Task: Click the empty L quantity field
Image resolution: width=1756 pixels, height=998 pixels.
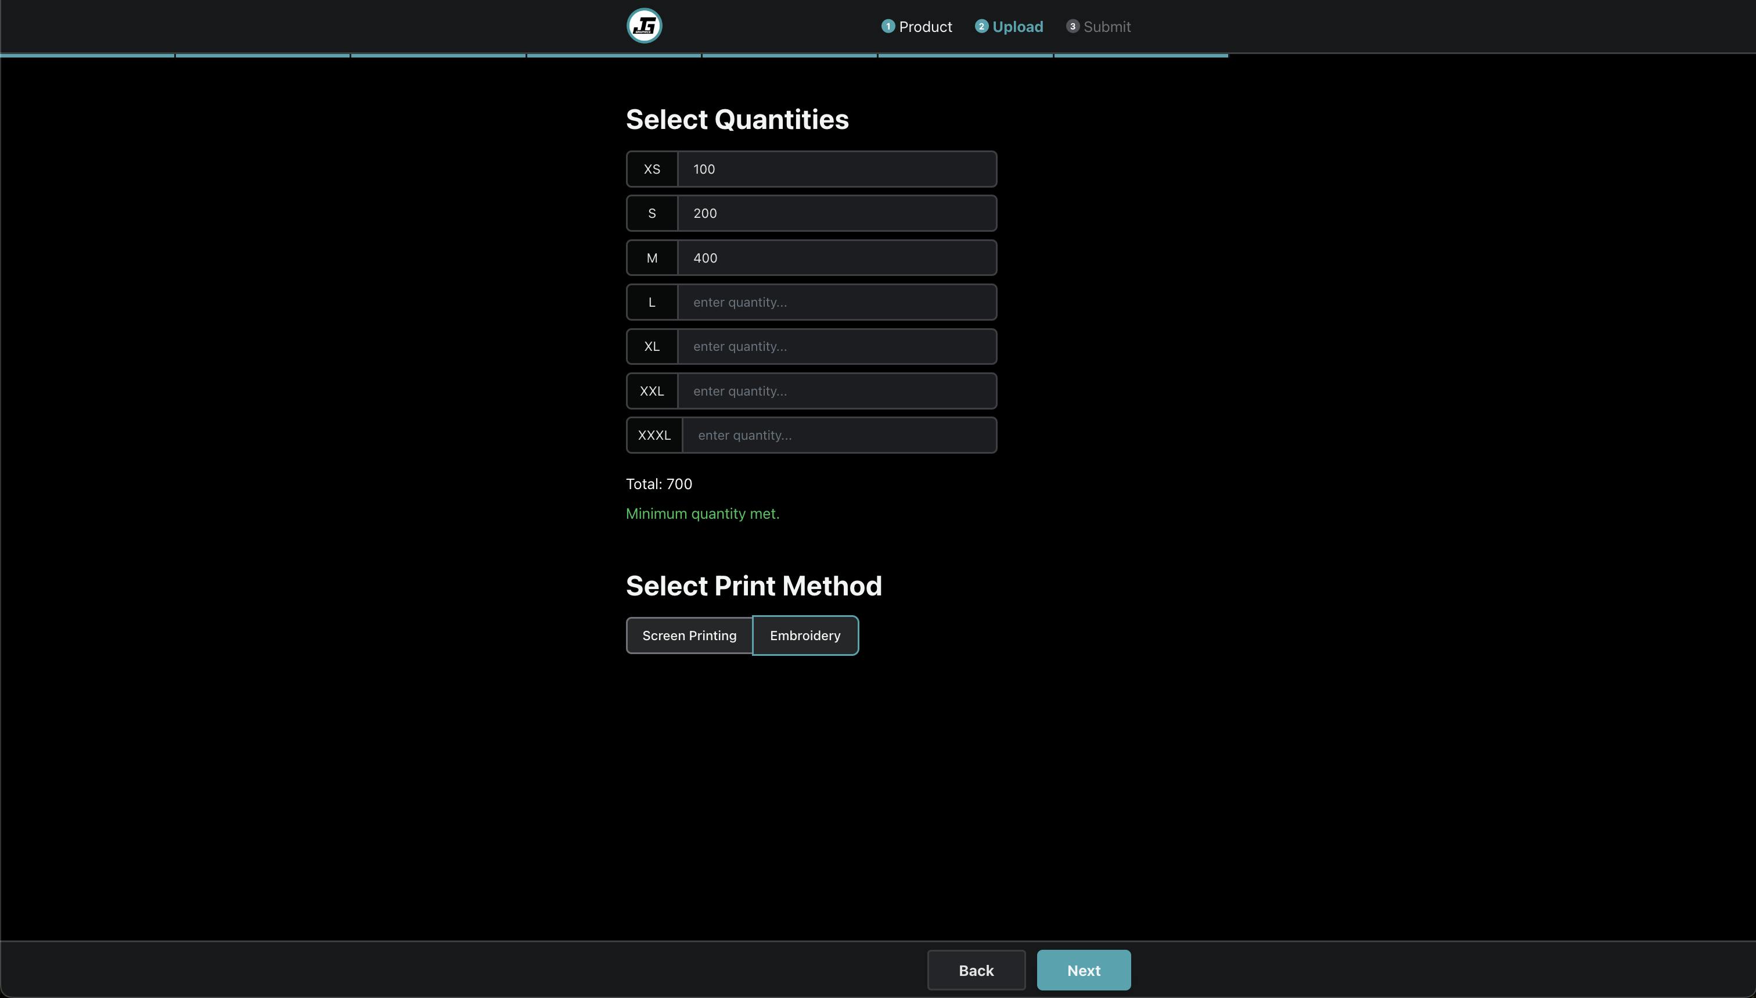Action: pyautogui.click(x=837, y=301)
